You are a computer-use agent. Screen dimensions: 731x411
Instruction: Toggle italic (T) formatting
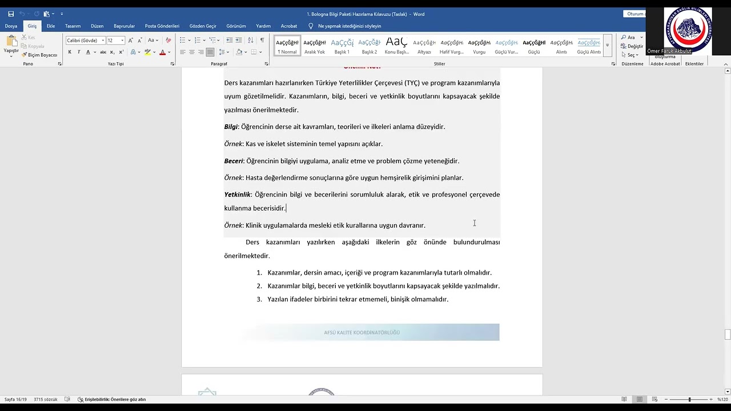(x=78, y=52)
